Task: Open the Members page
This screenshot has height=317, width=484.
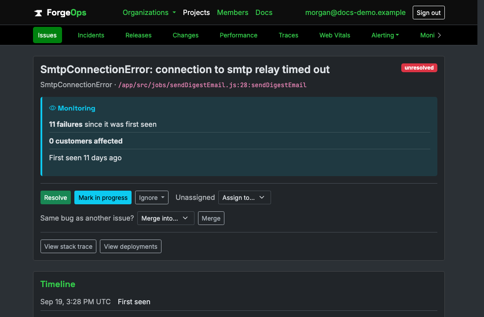Action: click(232, 13)
